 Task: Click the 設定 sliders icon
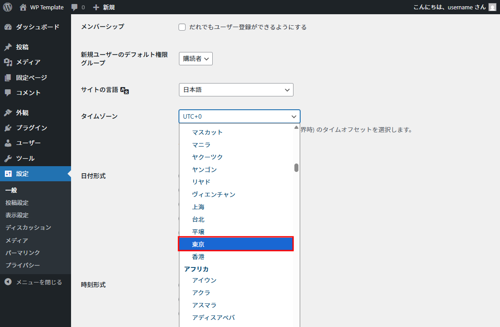pos(8,174)
